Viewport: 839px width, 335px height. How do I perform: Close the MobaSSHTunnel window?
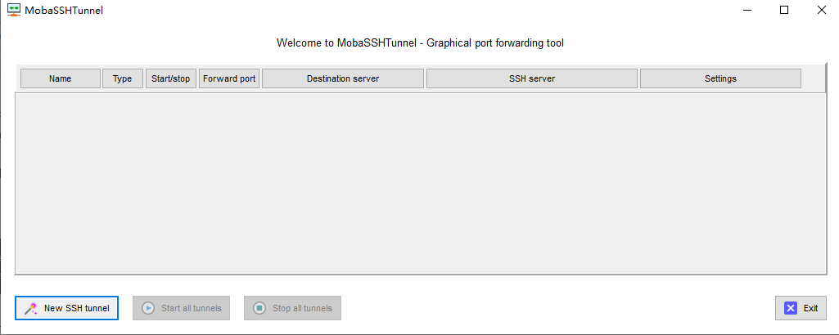(821, 10)
